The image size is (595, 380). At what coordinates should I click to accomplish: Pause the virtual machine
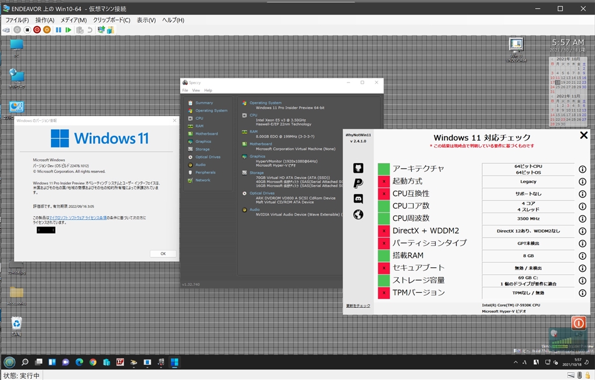(x=59, y=30)
